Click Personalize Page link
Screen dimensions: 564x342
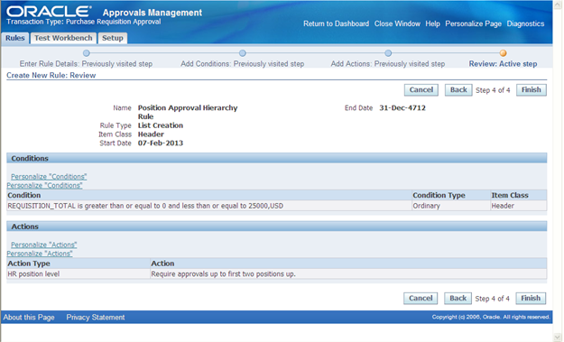click(x=473, y=23)
